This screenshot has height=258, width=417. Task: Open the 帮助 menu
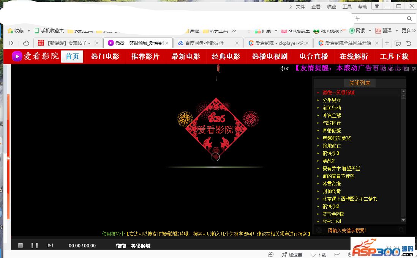tap(362, 7)
